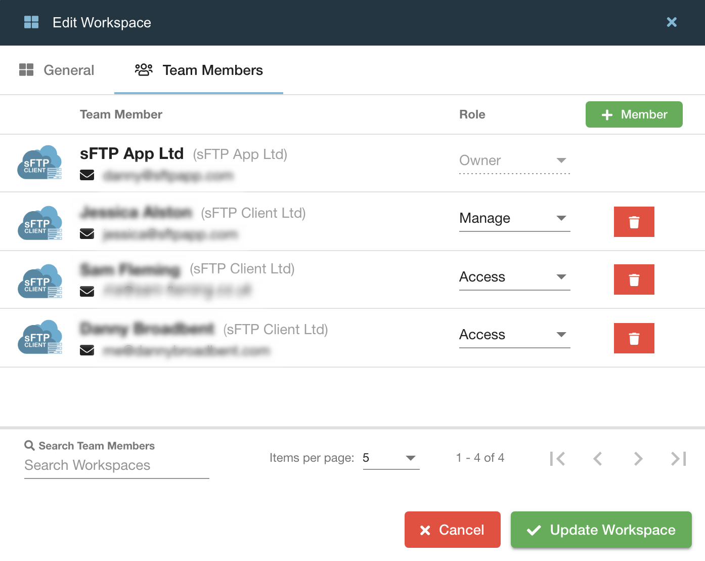Open the Owner role dropdown
The height and width of the screenshot is (561, 705).
tap(514, 161)
